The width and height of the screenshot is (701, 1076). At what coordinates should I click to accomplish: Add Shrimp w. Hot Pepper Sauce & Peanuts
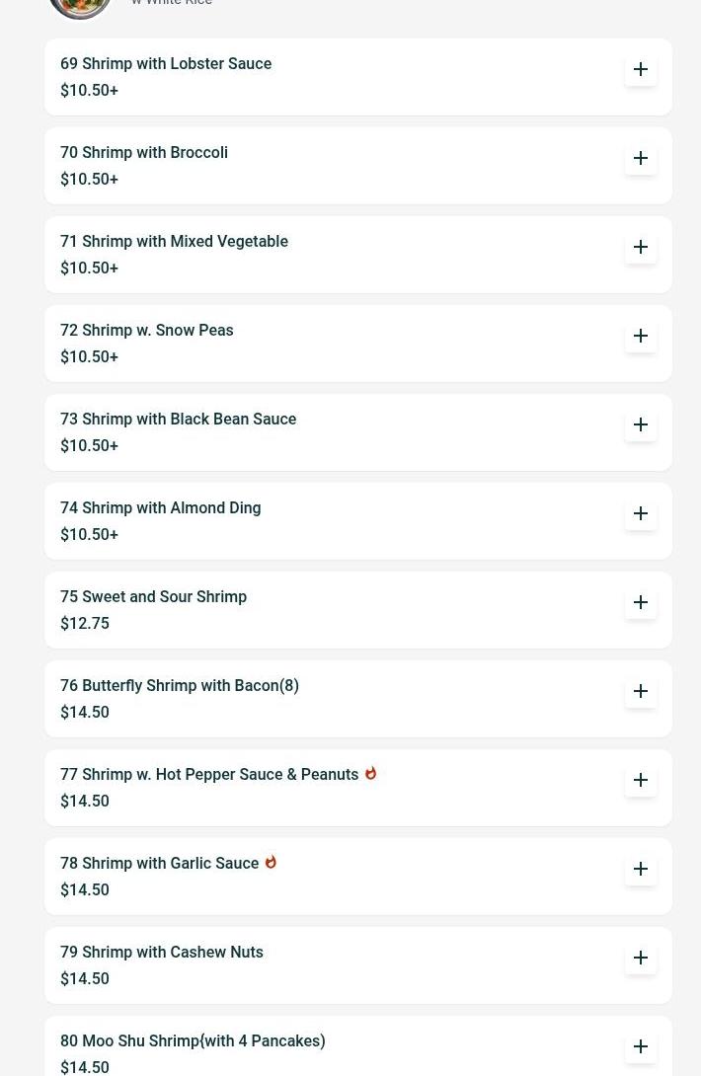click(x=640, y=780)
